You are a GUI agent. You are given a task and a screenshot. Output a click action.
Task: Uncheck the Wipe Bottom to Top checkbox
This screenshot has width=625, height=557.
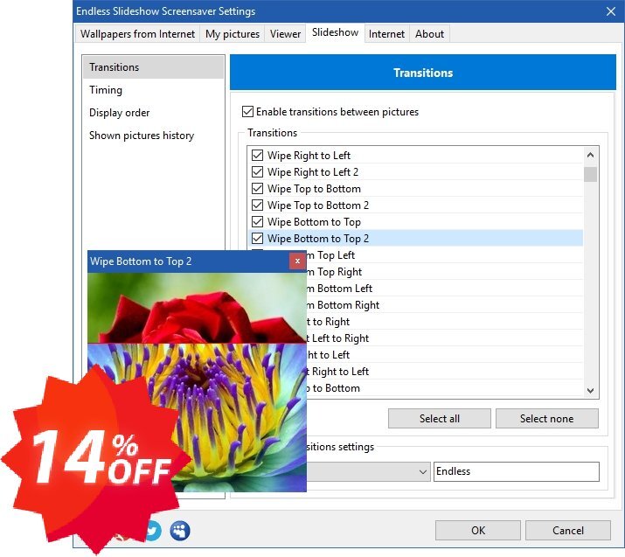[258, 222]
